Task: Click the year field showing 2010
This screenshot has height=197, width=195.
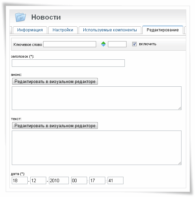Action: click(x=59, y=180)
